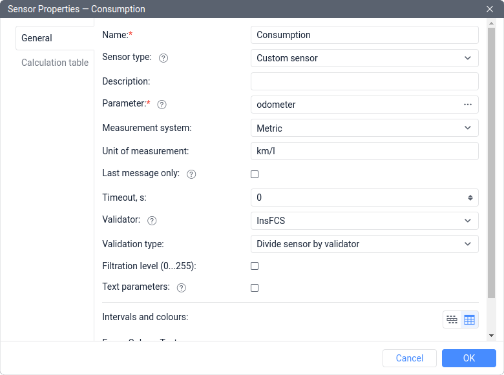504x375 pixels.
Task: Click the help icon next to Validator
Action: coord(152,221)
